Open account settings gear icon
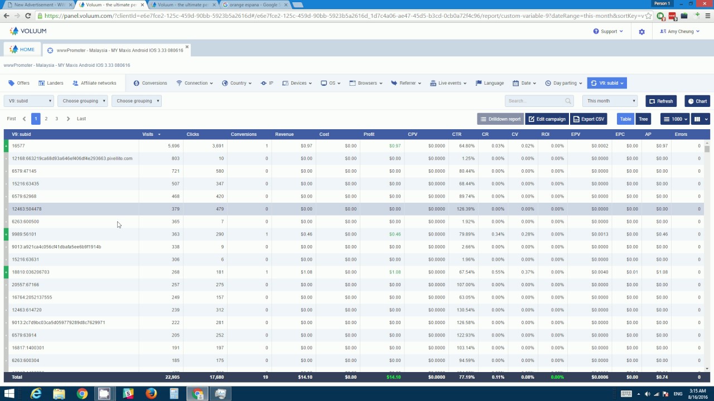The image size is (714, 401). click(x=641, y=32)
